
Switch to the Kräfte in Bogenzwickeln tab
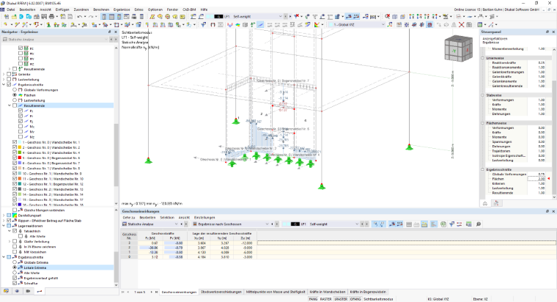pyautogui.click(x=368, y=292)
